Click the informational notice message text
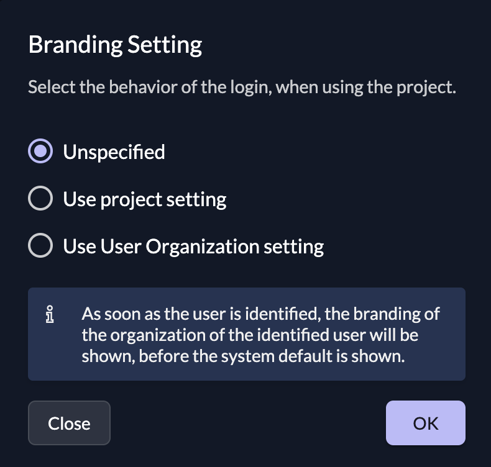Viewport: 491px width, 467px height. [261, 335]
